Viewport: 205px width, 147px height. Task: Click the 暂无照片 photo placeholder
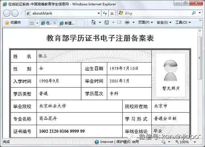pos(171,75)
